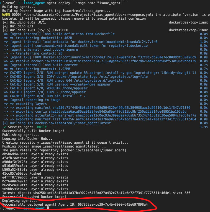Click layer 'd516a839cc3b: Layer already exists'
The width and height of the screenshot is (210, 212).
tap(35, 166)
